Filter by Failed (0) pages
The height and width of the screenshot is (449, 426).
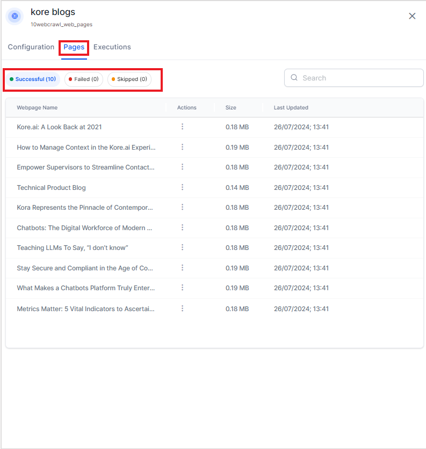[x=84, y=79]
